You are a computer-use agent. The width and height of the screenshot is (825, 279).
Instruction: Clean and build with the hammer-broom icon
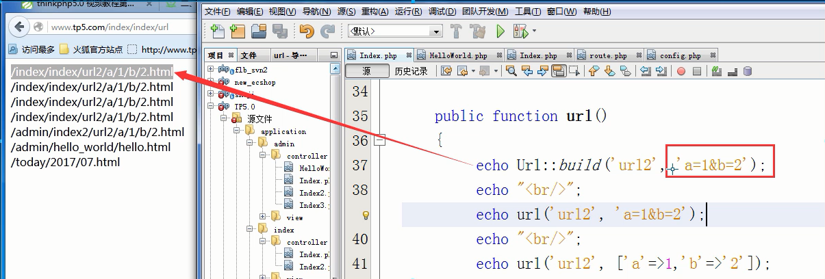[x=479, y=31]
